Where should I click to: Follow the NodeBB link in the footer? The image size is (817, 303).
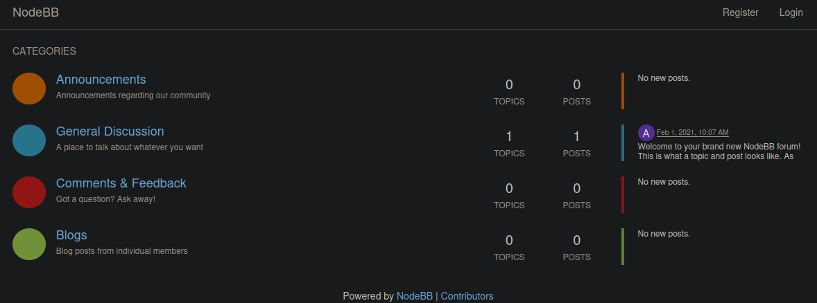(x=415, y=296)
